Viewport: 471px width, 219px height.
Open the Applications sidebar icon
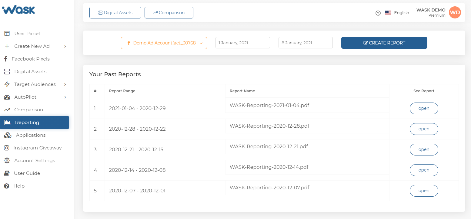click(7, 135)
